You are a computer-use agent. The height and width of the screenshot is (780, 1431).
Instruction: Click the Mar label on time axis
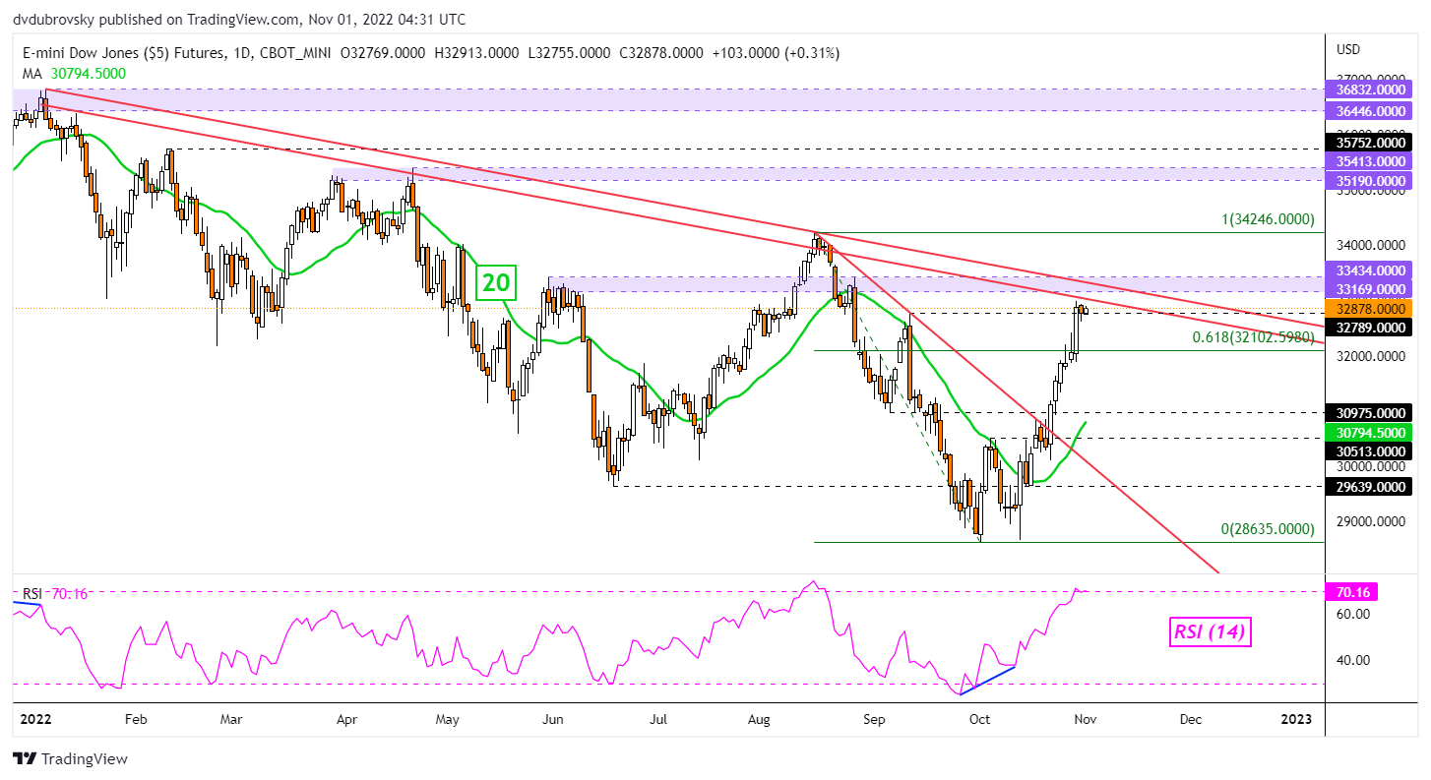[231, 719]
